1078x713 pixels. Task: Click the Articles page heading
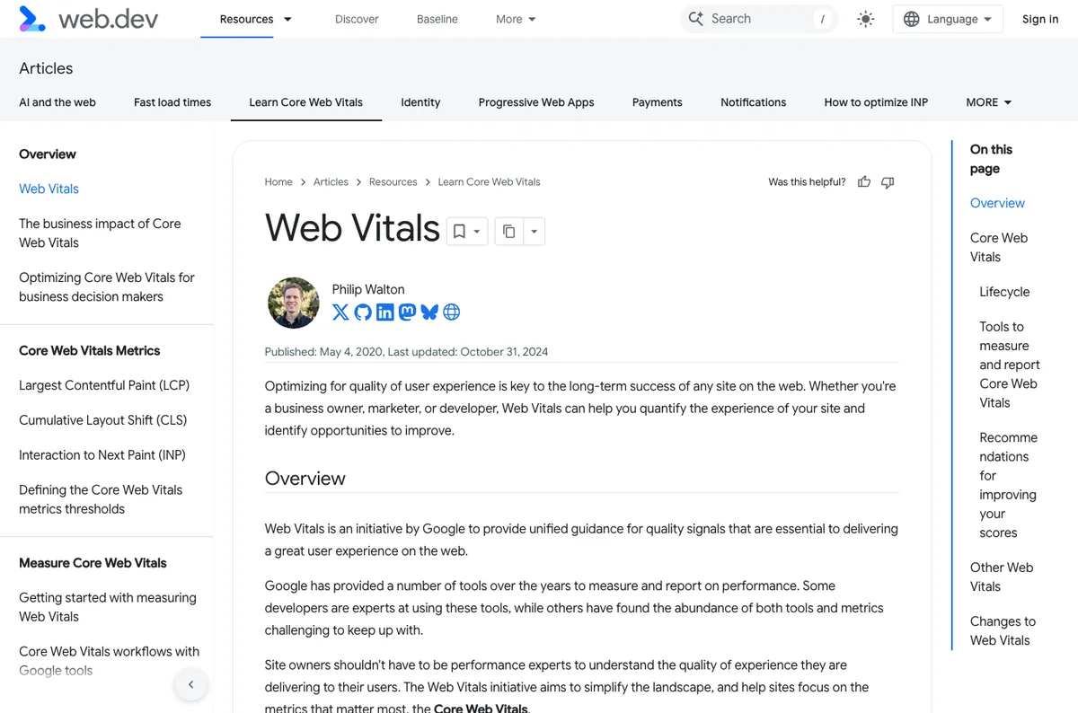tap(46, 68)
